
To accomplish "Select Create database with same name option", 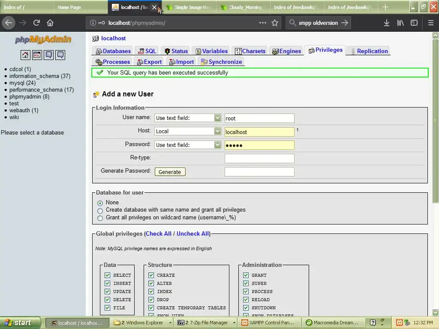I will click(100, 211).
